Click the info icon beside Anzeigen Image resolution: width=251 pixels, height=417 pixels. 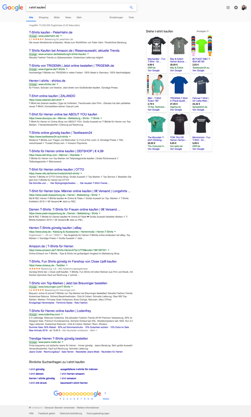(x=208, y=31)
